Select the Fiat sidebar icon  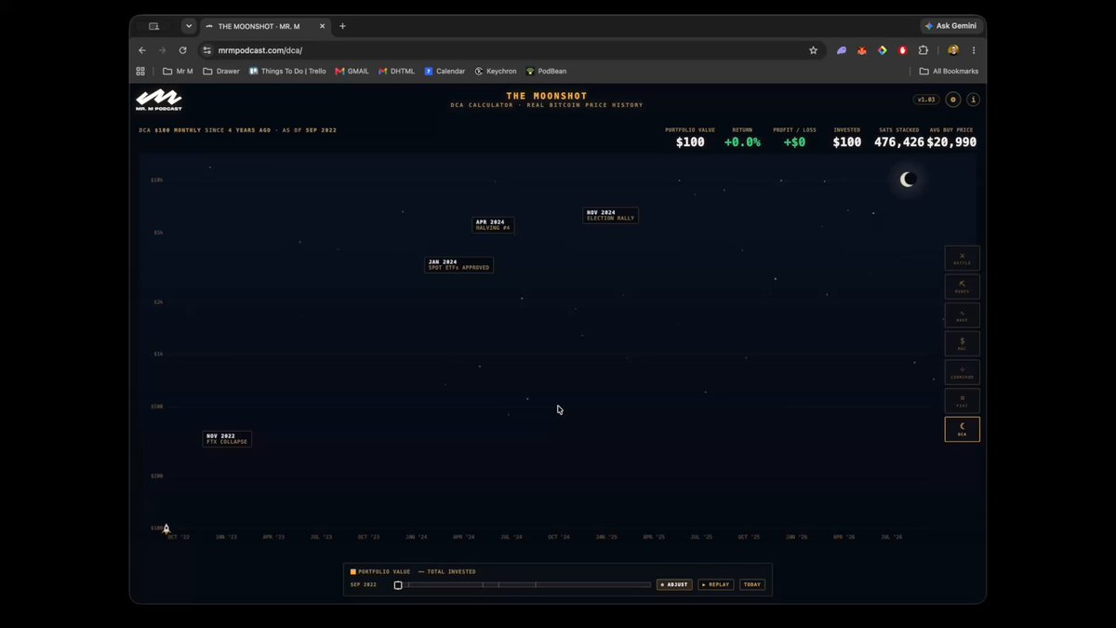962,401
